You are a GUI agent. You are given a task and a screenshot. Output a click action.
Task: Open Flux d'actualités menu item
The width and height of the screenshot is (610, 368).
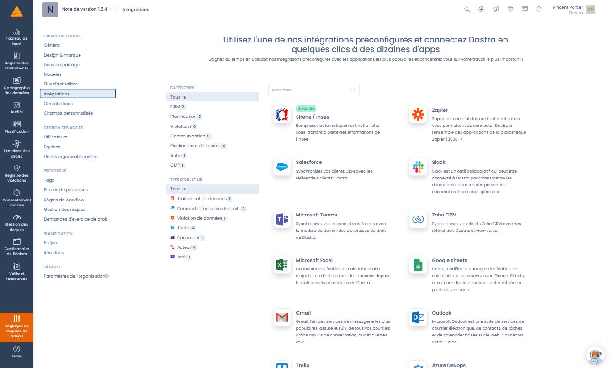61,84
